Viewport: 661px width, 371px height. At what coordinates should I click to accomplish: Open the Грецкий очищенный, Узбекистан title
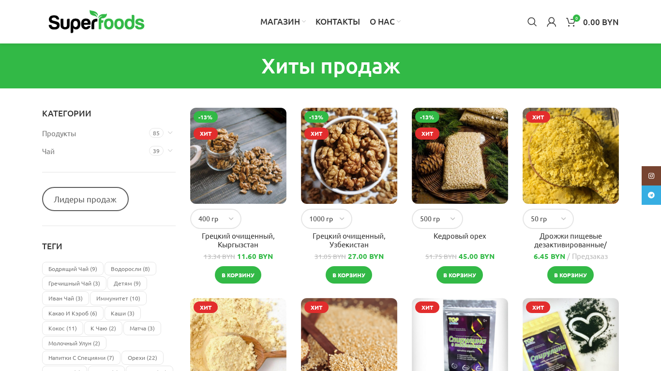click(349, 240)
